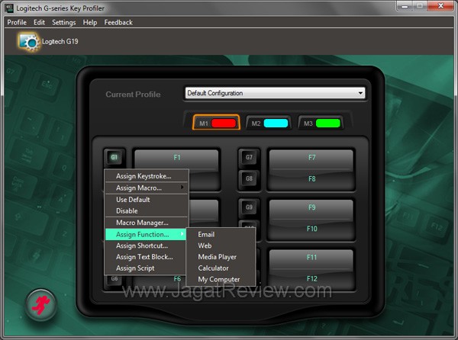Viewport: 458px width, 340px height.
Task: Click the F10 assignment bar
Action: pyautogui.click(x=311, y=229)
